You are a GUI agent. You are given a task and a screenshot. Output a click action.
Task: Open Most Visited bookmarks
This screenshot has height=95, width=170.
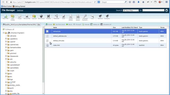(6, 6)
